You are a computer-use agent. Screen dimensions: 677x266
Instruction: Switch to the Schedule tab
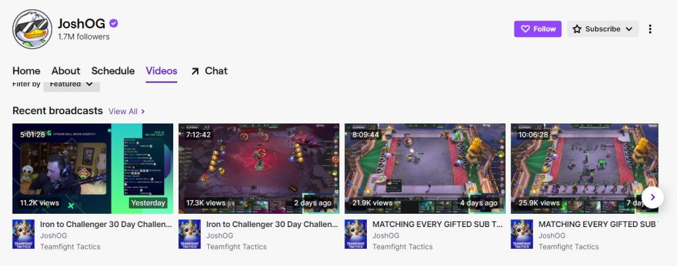click(x=113, y=71)
